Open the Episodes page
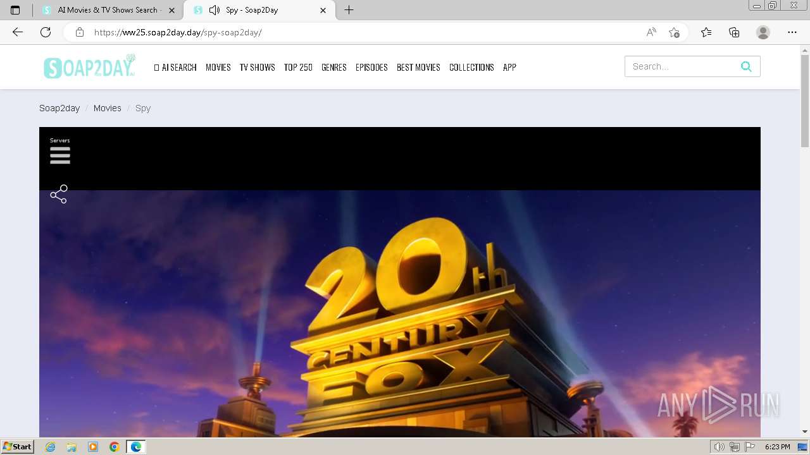The height and width of the screenshot is (455, 810). pyautogui.click(x=371, y=67)
